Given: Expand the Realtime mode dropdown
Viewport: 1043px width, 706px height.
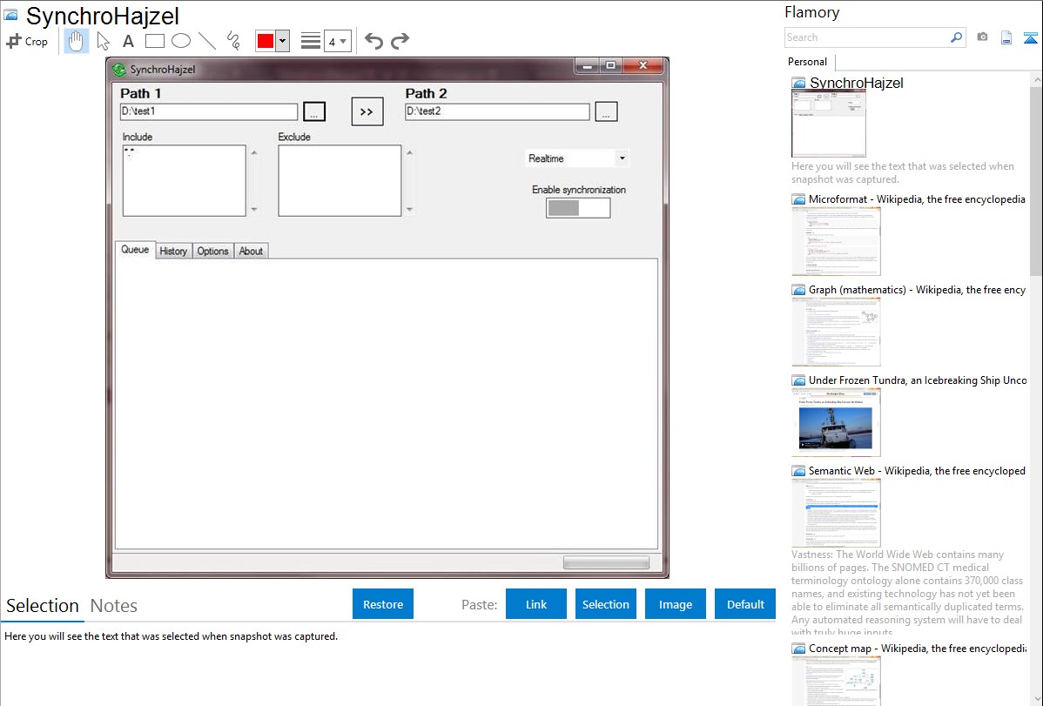Looking at the screenshot, I should pyautogui.click(x=621, y=158).
